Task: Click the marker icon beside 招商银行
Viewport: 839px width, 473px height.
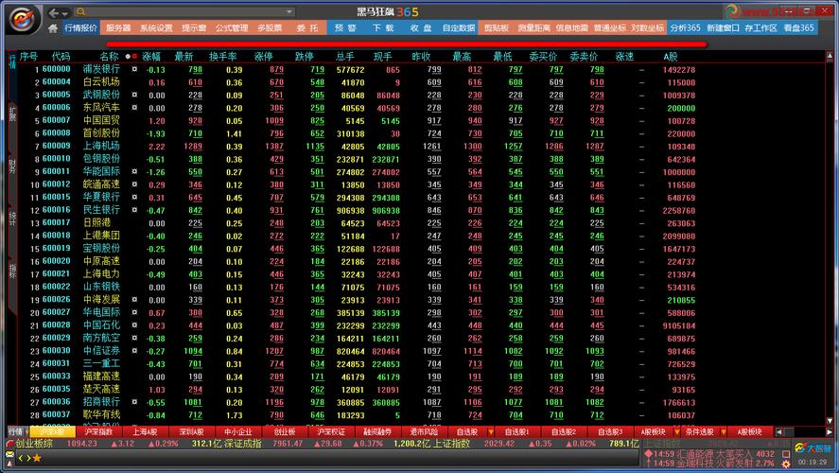Action: pos(134,401)
